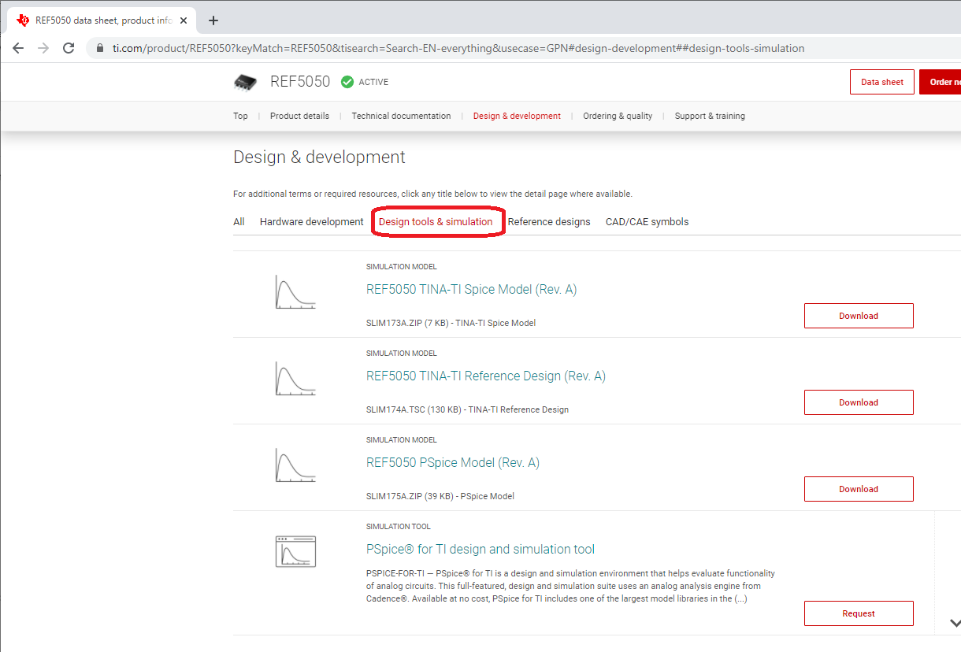Click the down chevron at the right edge
Viewport: 961px width, 652px height.
pyautogui.click(x=955, y=623)
